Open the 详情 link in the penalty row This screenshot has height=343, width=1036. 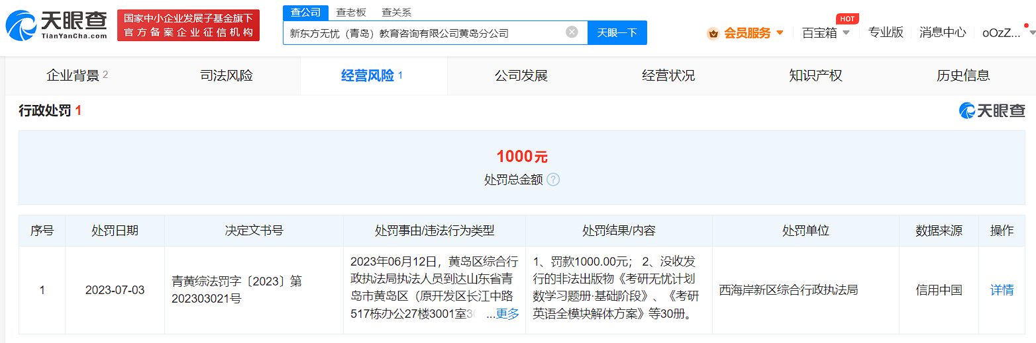[x=1002, y=289]
